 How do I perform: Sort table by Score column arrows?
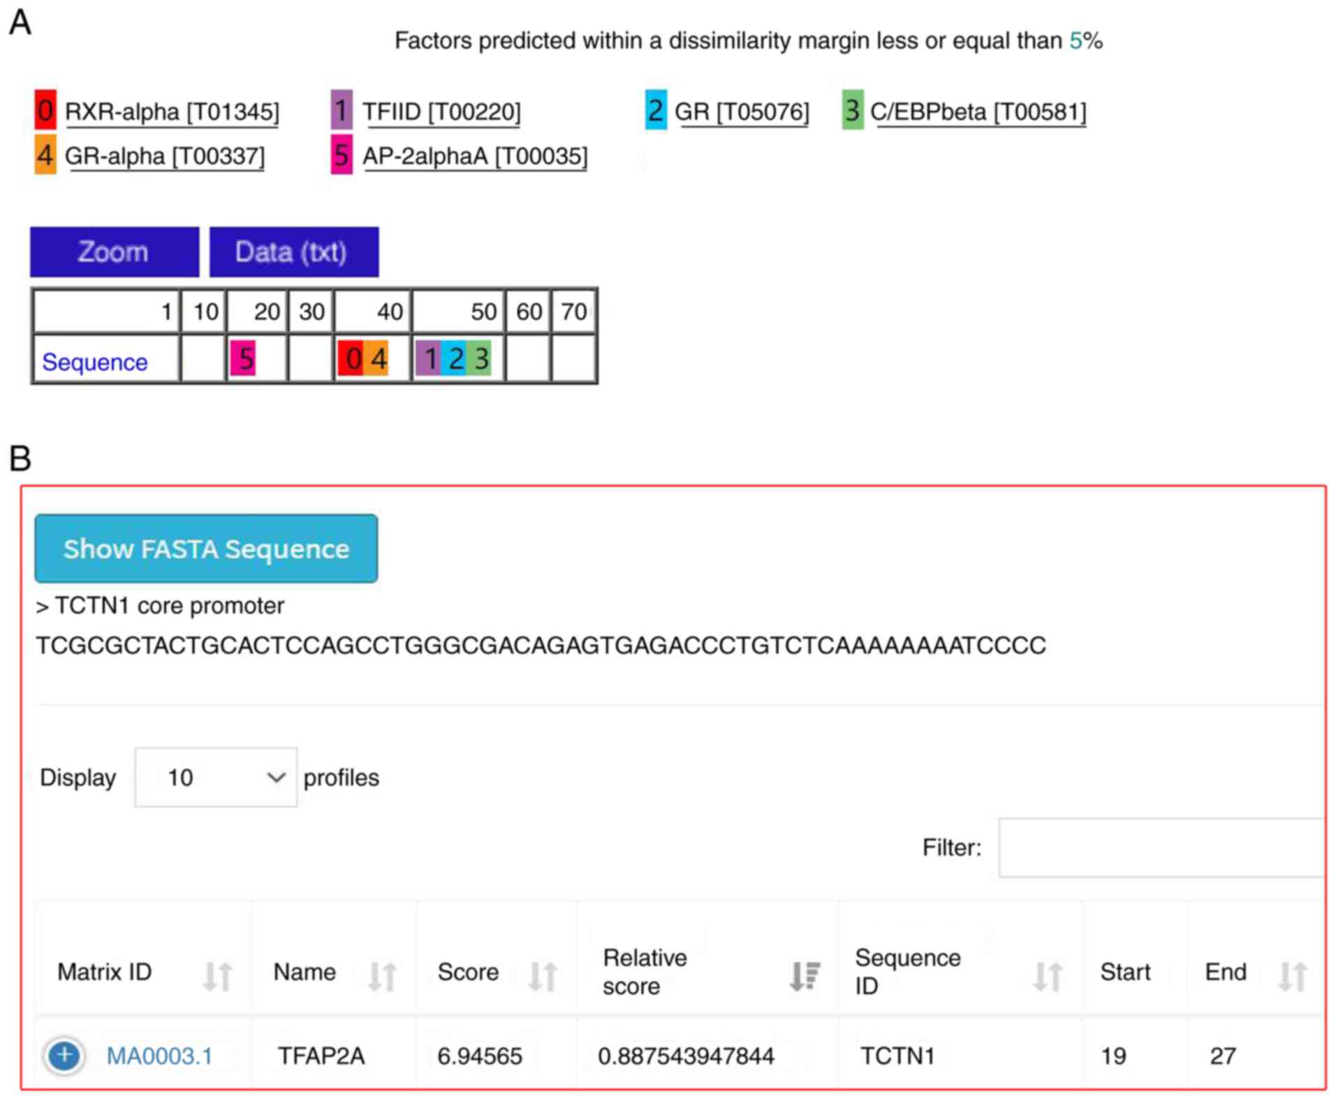tap(542, 975)
